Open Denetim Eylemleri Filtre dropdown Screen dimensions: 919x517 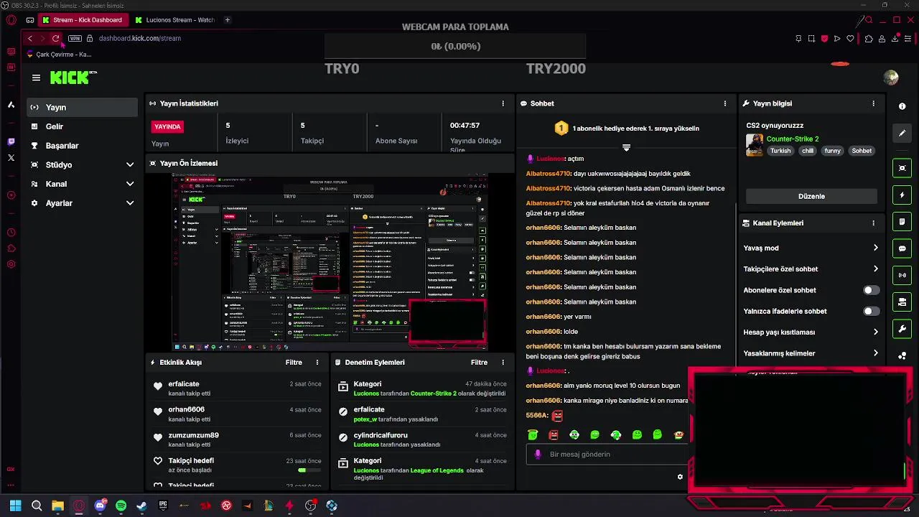(x=479, y=363)
